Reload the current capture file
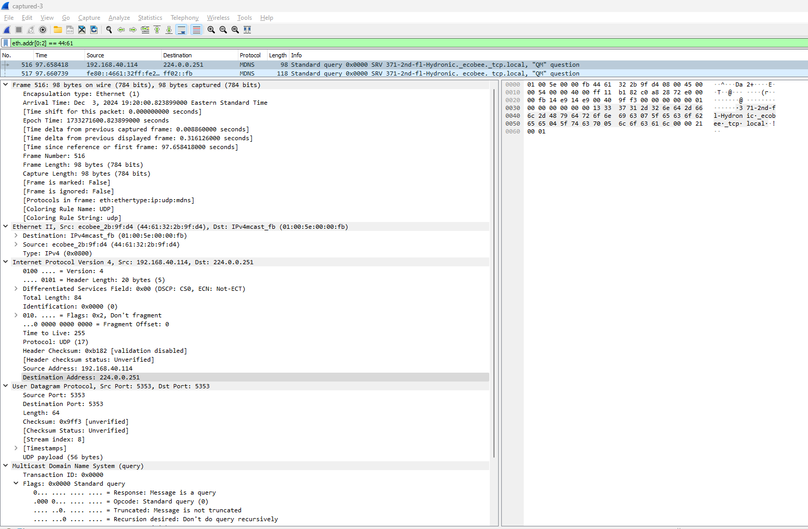Viewport: 808px width, 529px height. (94, 30)
